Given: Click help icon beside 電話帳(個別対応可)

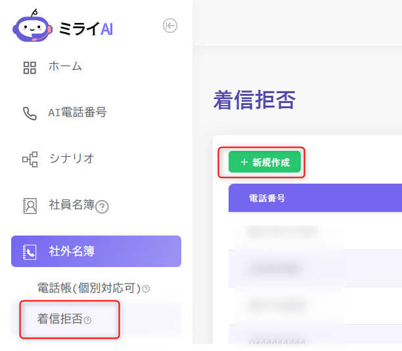Looking at the screenshot, I should tap(146, 289).
